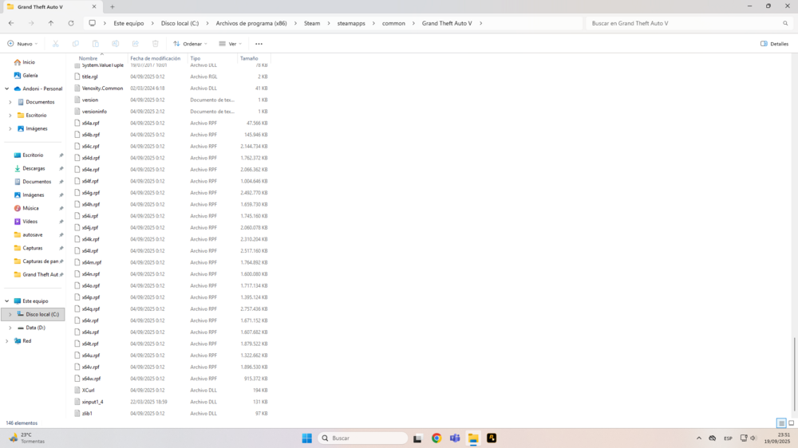Image resolution: width=798 pixels, height=448 pixels.
Task: Click the PC monitor icon in address bar
Action: (x=92, y=23)
